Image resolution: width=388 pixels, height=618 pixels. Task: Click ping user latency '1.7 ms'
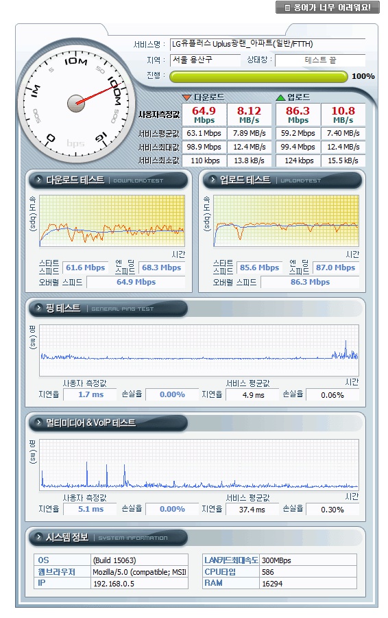[x=90, y=394]
